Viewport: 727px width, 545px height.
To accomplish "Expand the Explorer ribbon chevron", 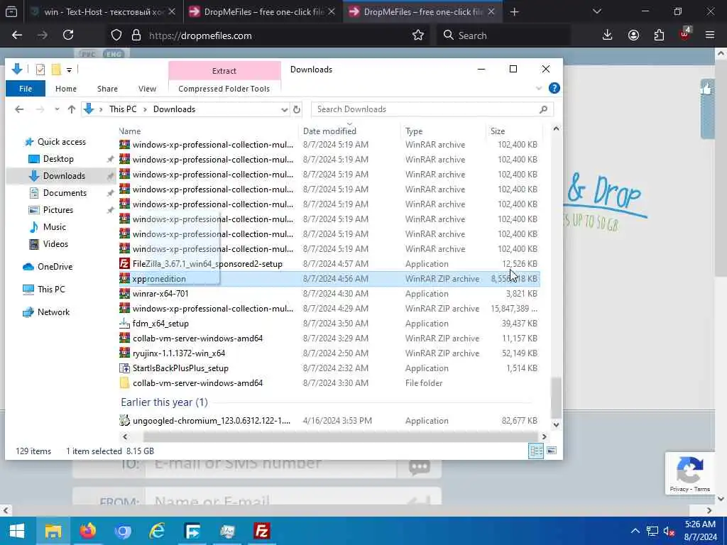I will point(539,88).
